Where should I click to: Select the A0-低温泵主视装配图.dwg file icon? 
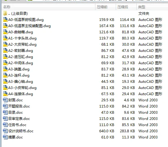pos(5,26)
